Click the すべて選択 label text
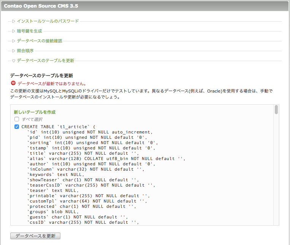 [32, 119]
